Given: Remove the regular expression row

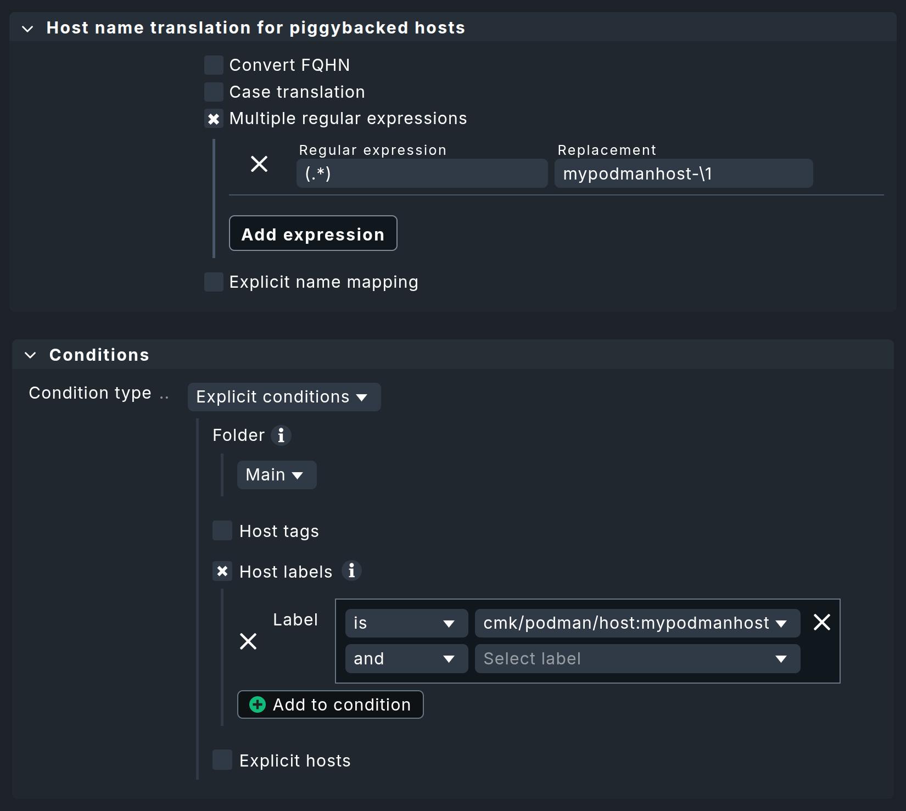Looking at the screenshot, I should pos(259,164).
